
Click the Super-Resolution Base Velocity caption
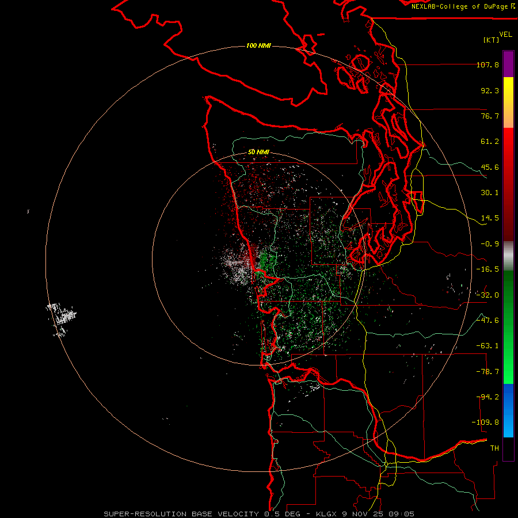259,514
